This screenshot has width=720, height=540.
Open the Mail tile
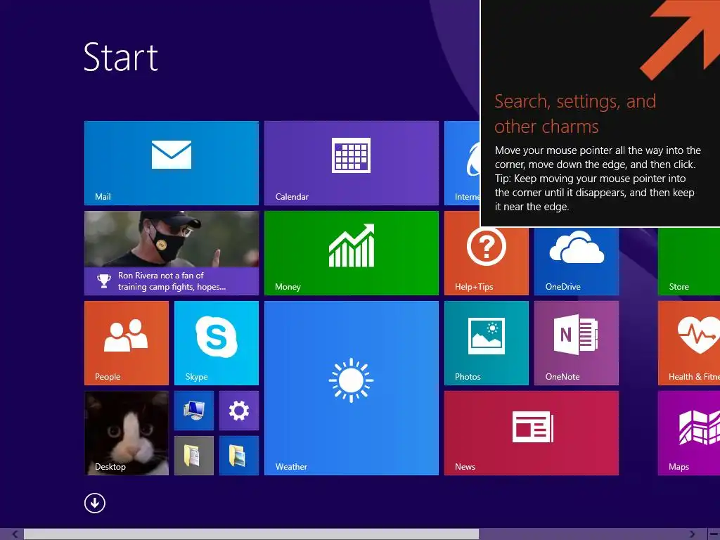172,163
